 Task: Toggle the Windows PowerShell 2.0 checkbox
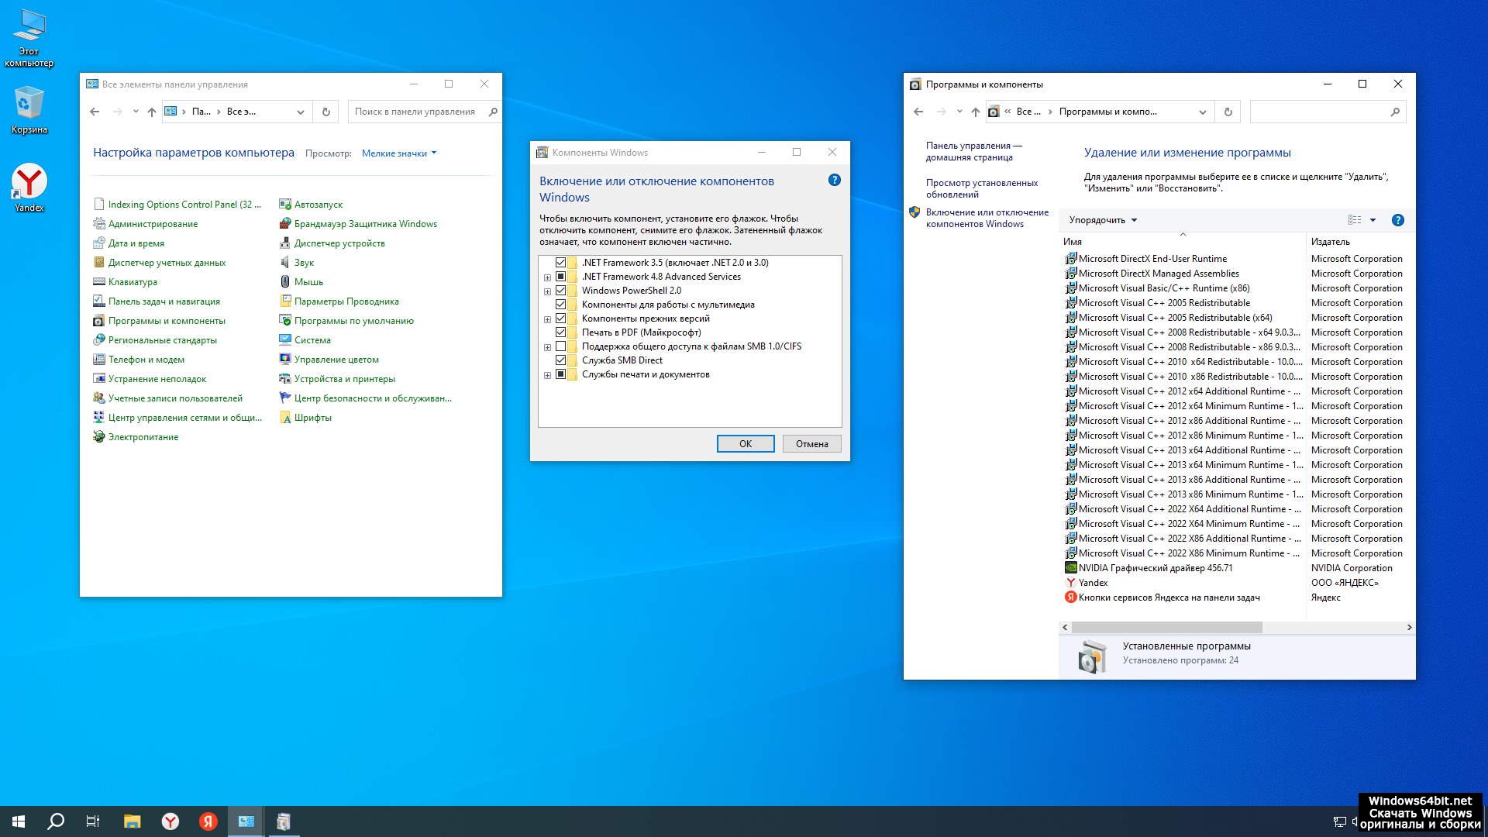pyautogui.click(x=560, y=291)
